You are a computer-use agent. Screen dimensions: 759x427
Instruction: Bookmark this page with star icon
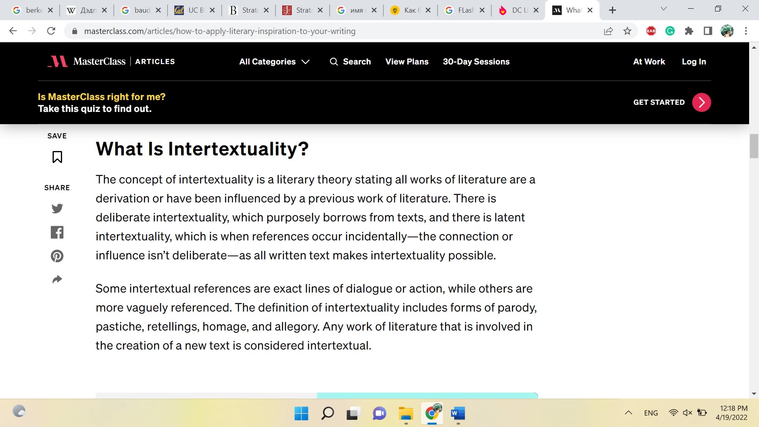627,31
